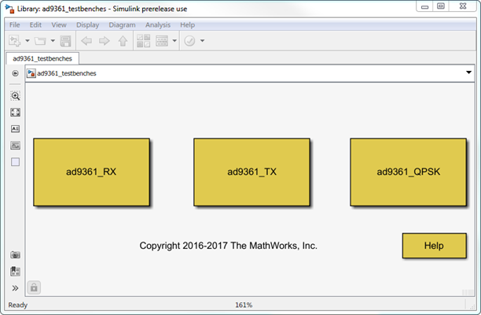Click the Save floppy disk icon
The width and height of the screenshot is (481, 315).
[x=65, y=41]
